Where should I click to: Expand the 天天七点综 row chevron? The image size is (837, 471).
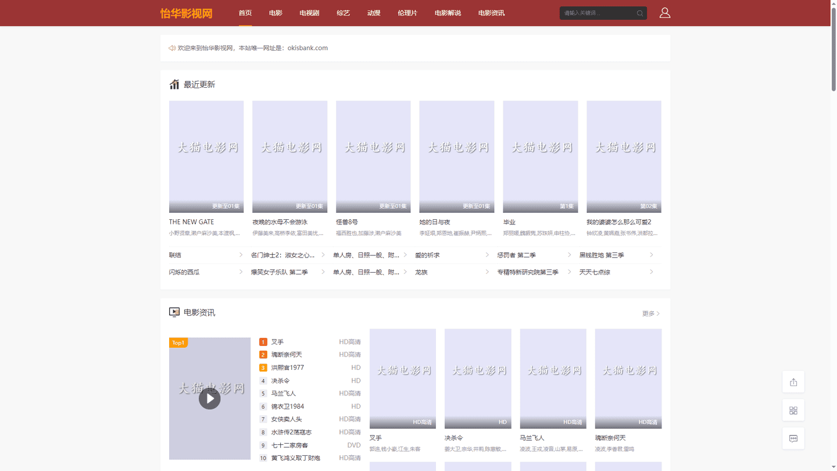pos(651,272)
